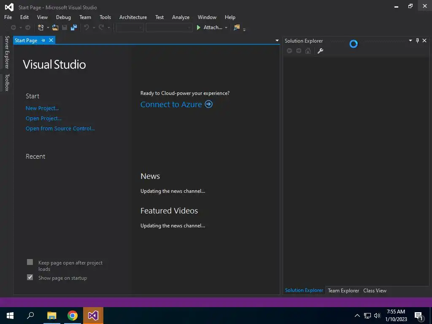The height and width of the screenshot is (324, 432).
Task: Click Visual Studio taskbar icon
Action: coord(93,316)
